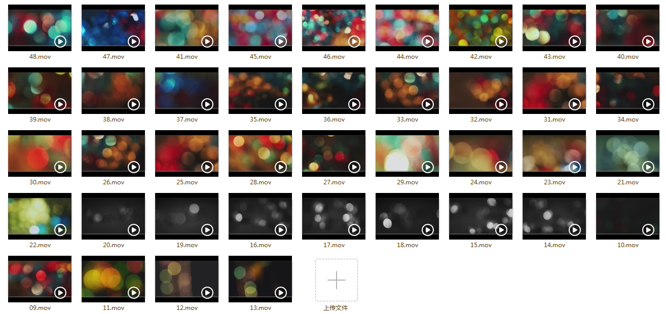The width and height of the screenshot is (666, 314).
Task: Select the 34.mov thumbnail
Action: pos(627,91)
